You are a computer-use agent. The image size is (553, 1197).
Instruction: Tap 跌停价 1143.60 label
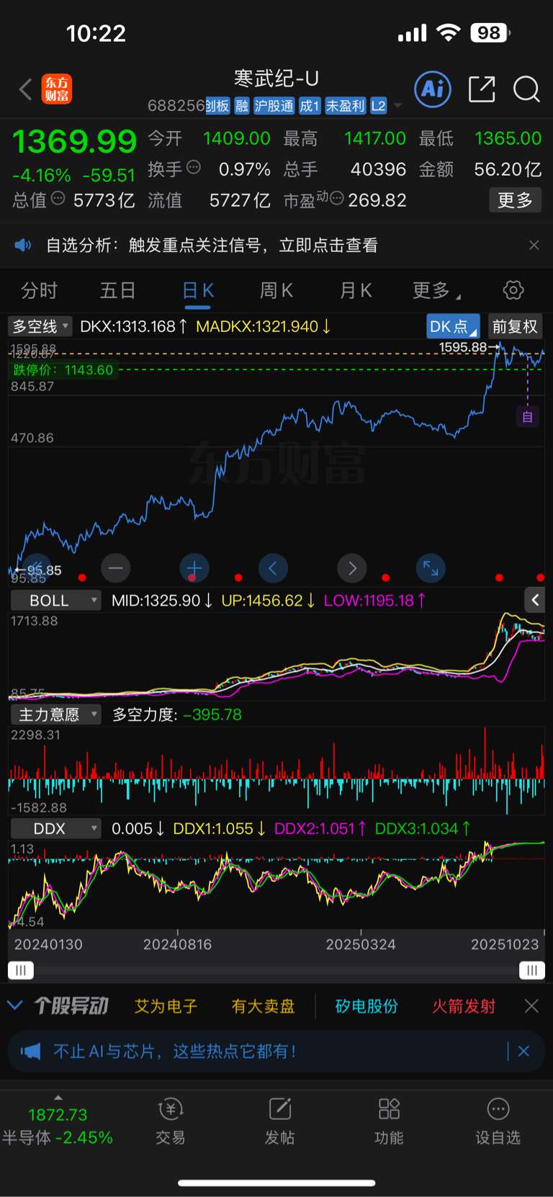coord(63,369)
